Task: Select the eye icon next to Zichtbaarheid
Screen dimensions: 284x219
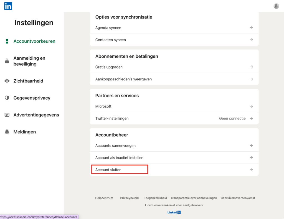Action: 7,81
